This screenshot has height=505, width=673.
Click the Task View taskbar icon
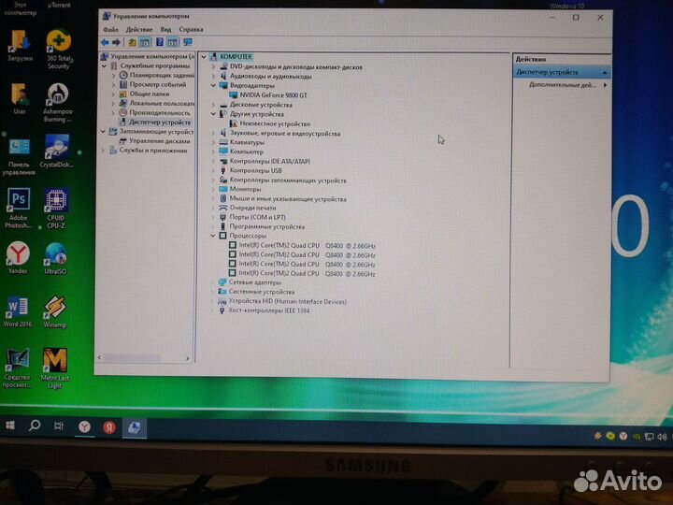(58, 426)
